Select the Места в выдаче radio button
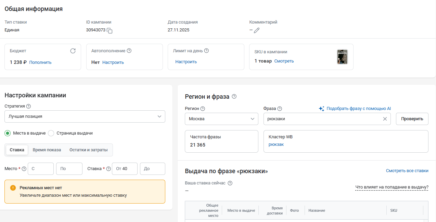This screenshot has height=222, width=436. click(x=8, y=133)
